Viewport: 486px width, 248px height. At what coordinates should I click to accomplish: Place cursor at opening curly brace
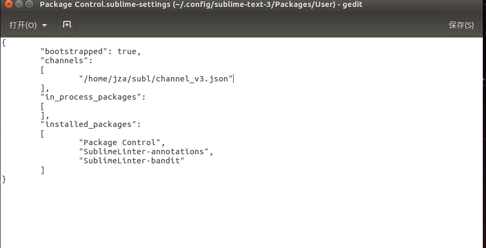4,42
